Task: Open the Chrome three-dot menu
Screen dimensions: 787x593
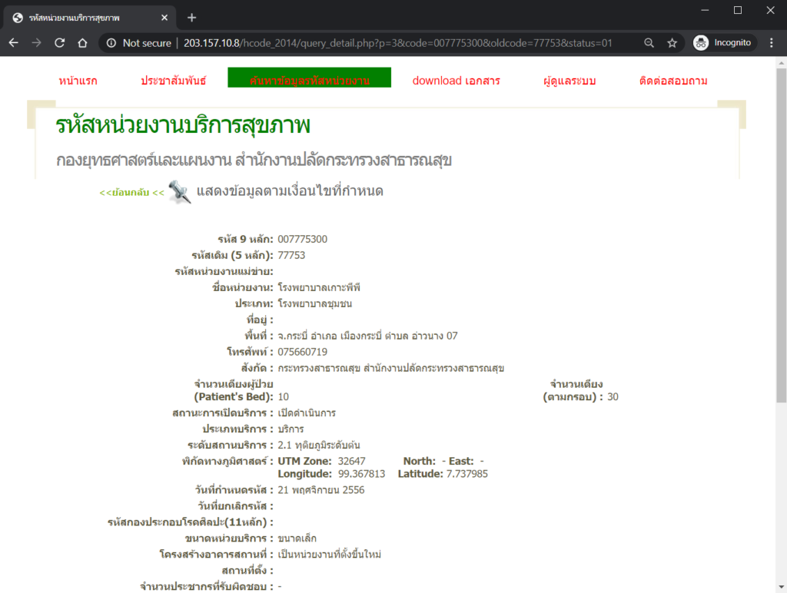Action: pos(772,43)
